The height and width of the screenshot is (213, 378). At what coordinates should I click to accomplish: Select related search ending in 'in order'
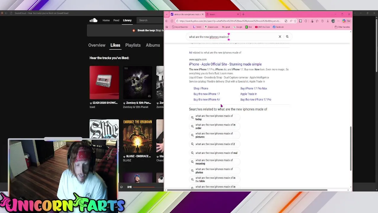point(215,126)
